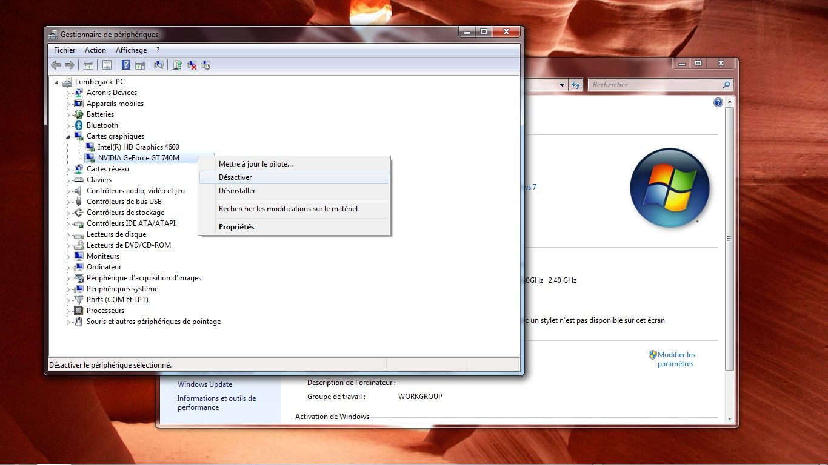Select Rechercher les modifications sur le matériel
Screen dimensions: 828x465
(x=295, y=209)
